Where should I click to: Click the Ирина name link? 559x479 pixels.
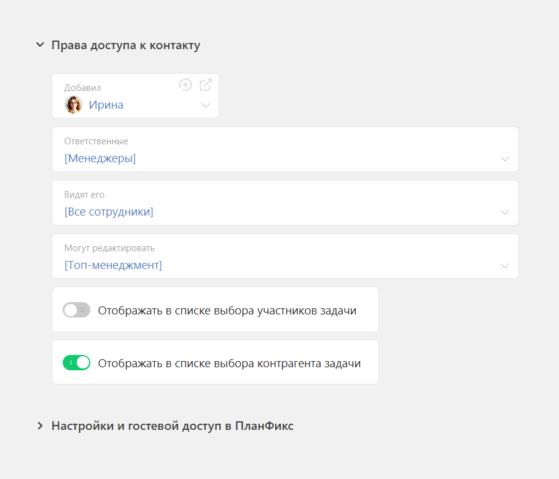pos(106,105)
